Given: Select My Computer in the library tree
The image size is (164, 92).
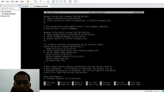Looking at the screenshot, I should tap(6, 11).
